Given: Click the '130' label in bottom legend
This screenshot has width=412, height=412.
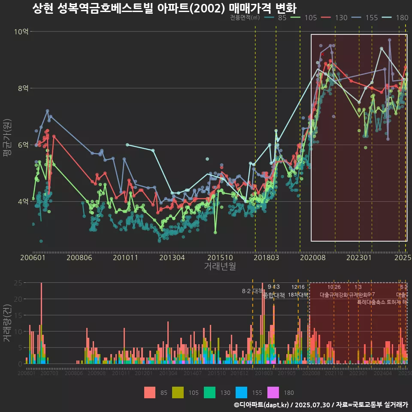Looking at the screenshot, I should pyautogui.click(x=225, y=393).
